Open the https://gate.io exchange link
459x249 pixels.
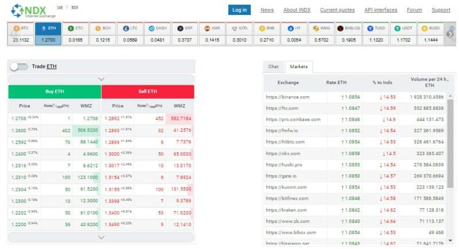point(281,176)
